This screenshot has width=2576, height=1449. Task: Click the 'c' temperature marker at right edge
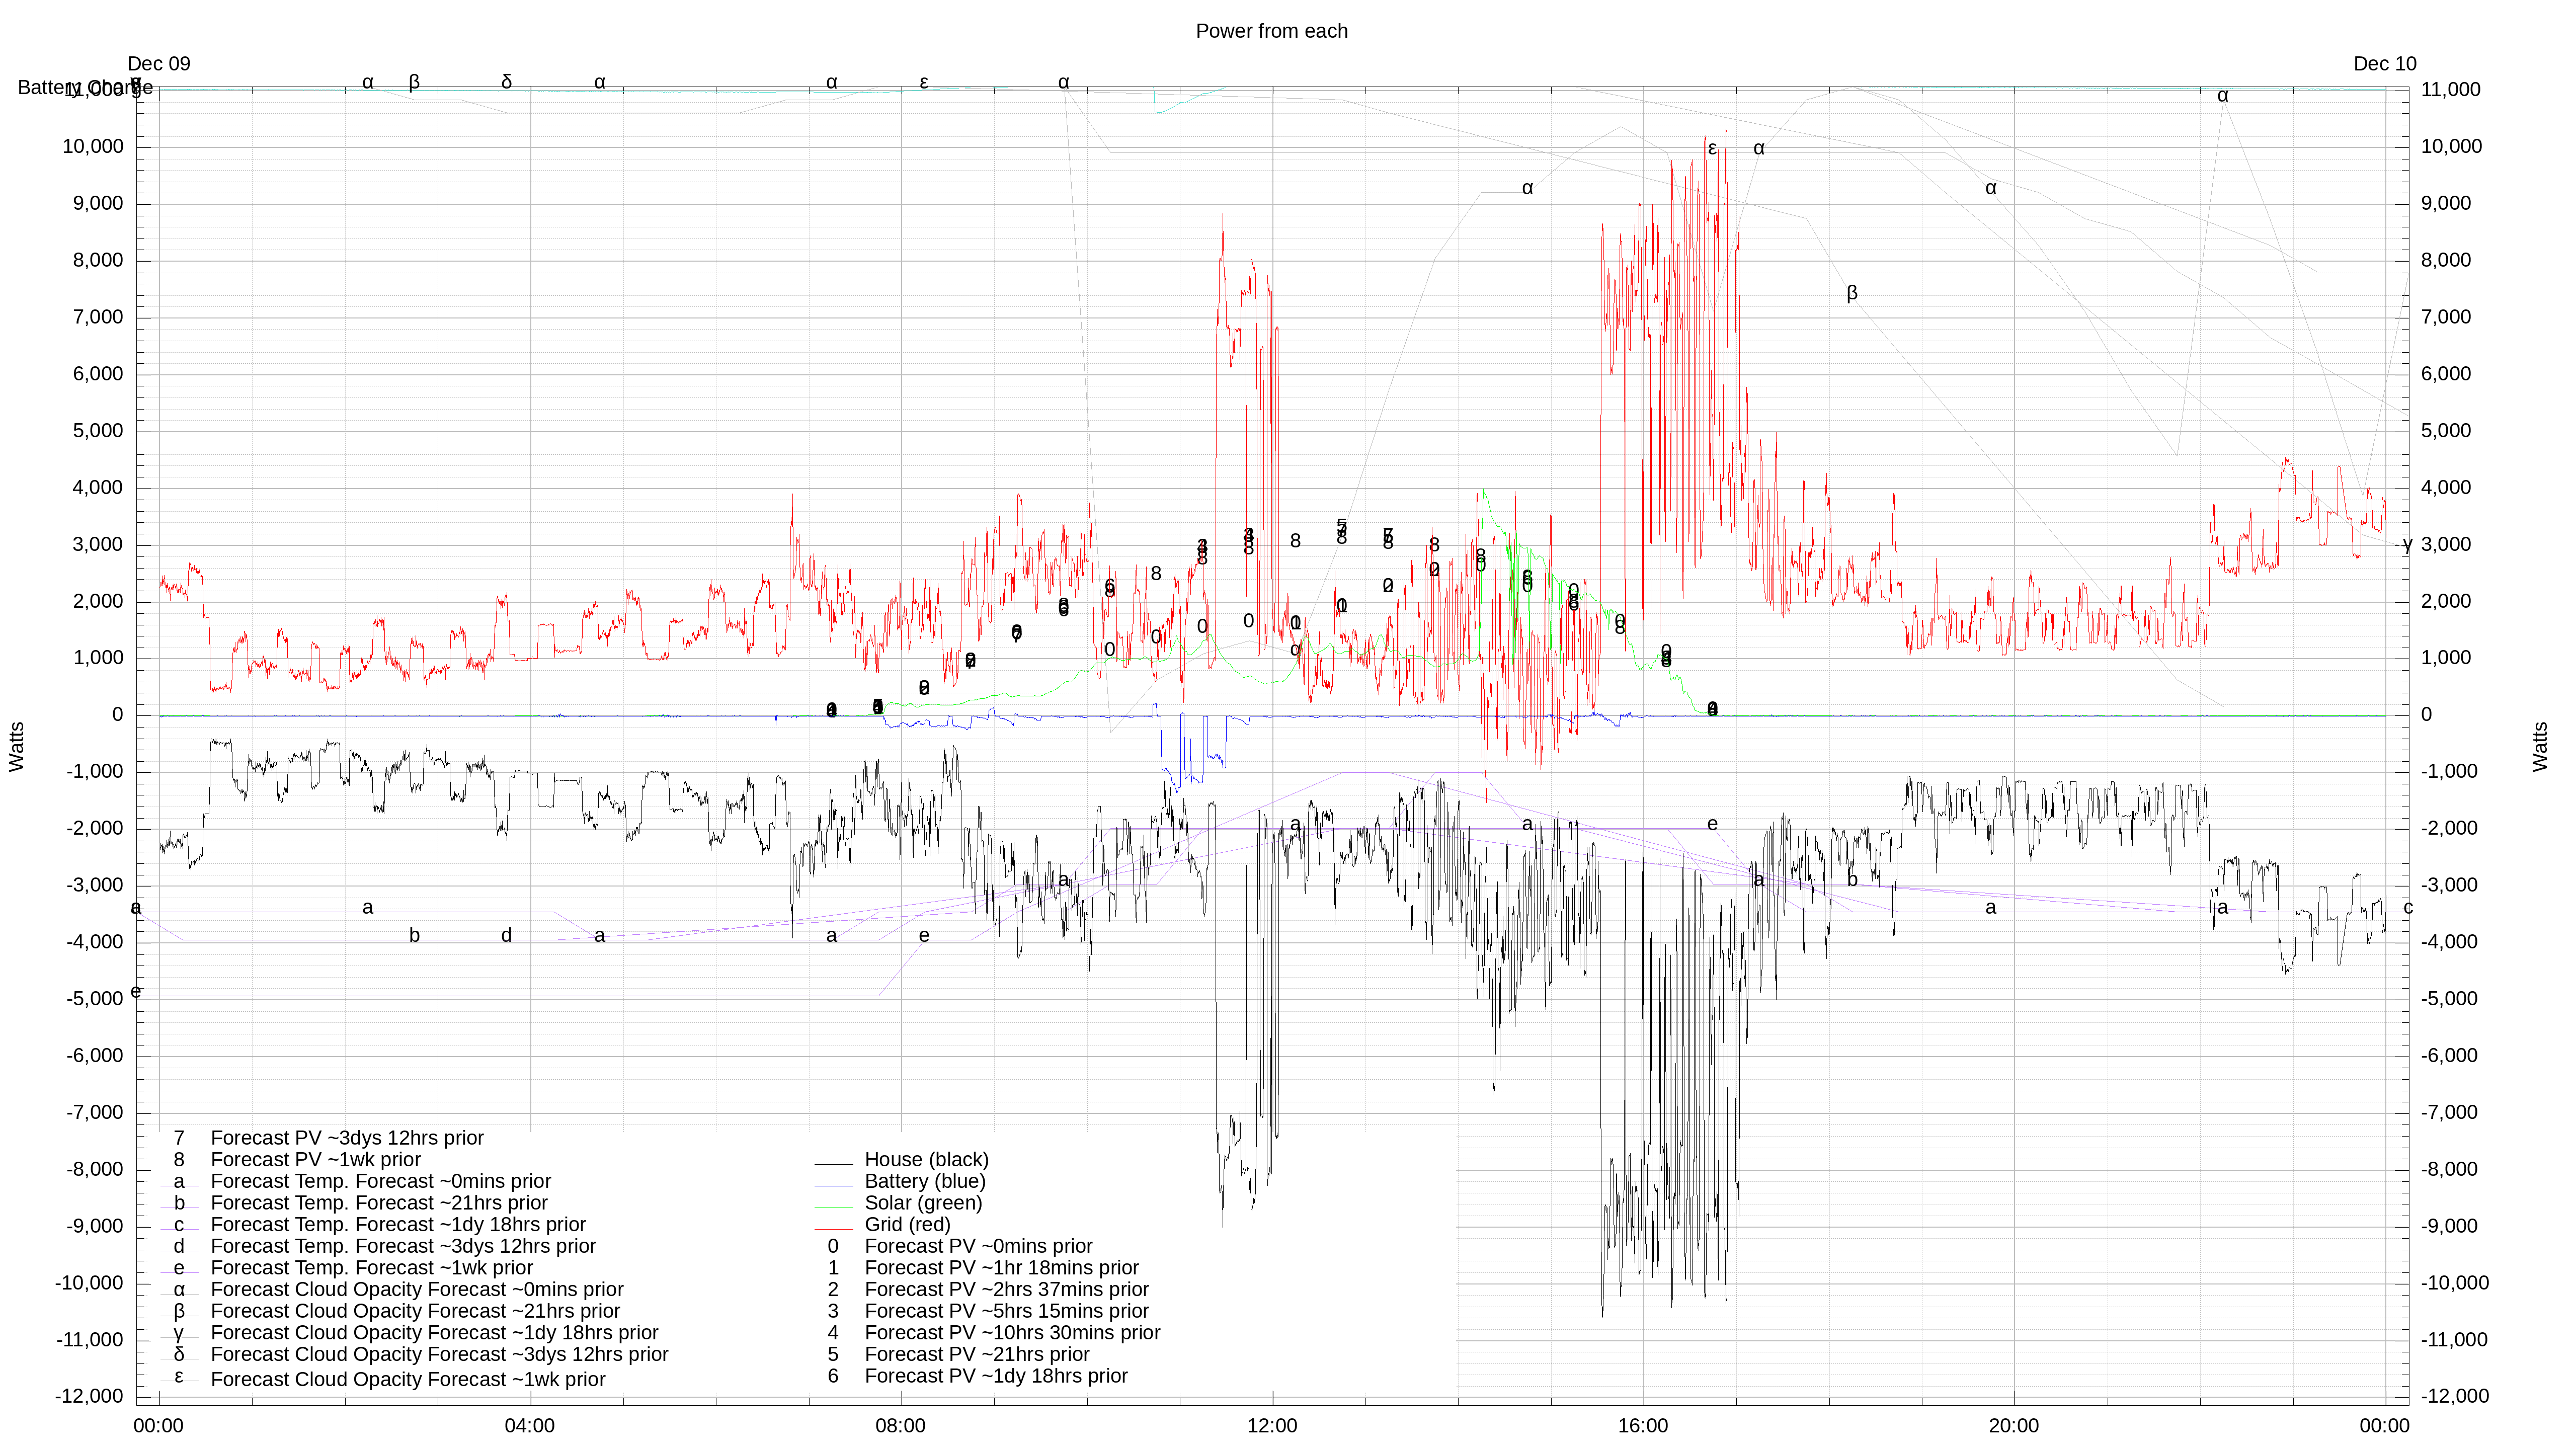(x=2408, y=908)
